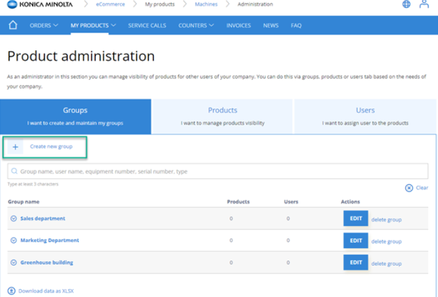The width and height of the screenshot is (438, 297).
Task: Click the Download data as XLSX icon
Action: tap(12, 291)
